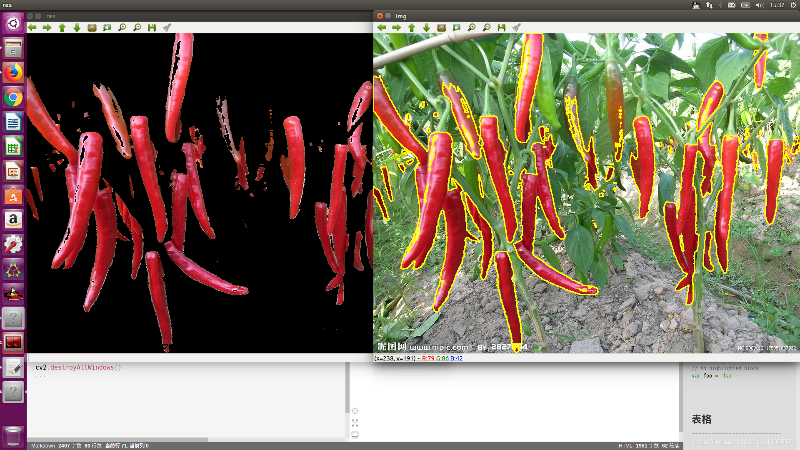Screen dimensions: 800x450
Task: Click sync-scroll target icon in editor gutter
Action: click(x=355, y=411)
